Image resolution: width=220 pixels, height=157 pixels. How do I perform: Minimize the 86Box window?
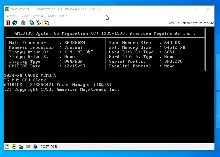(181, 9)
